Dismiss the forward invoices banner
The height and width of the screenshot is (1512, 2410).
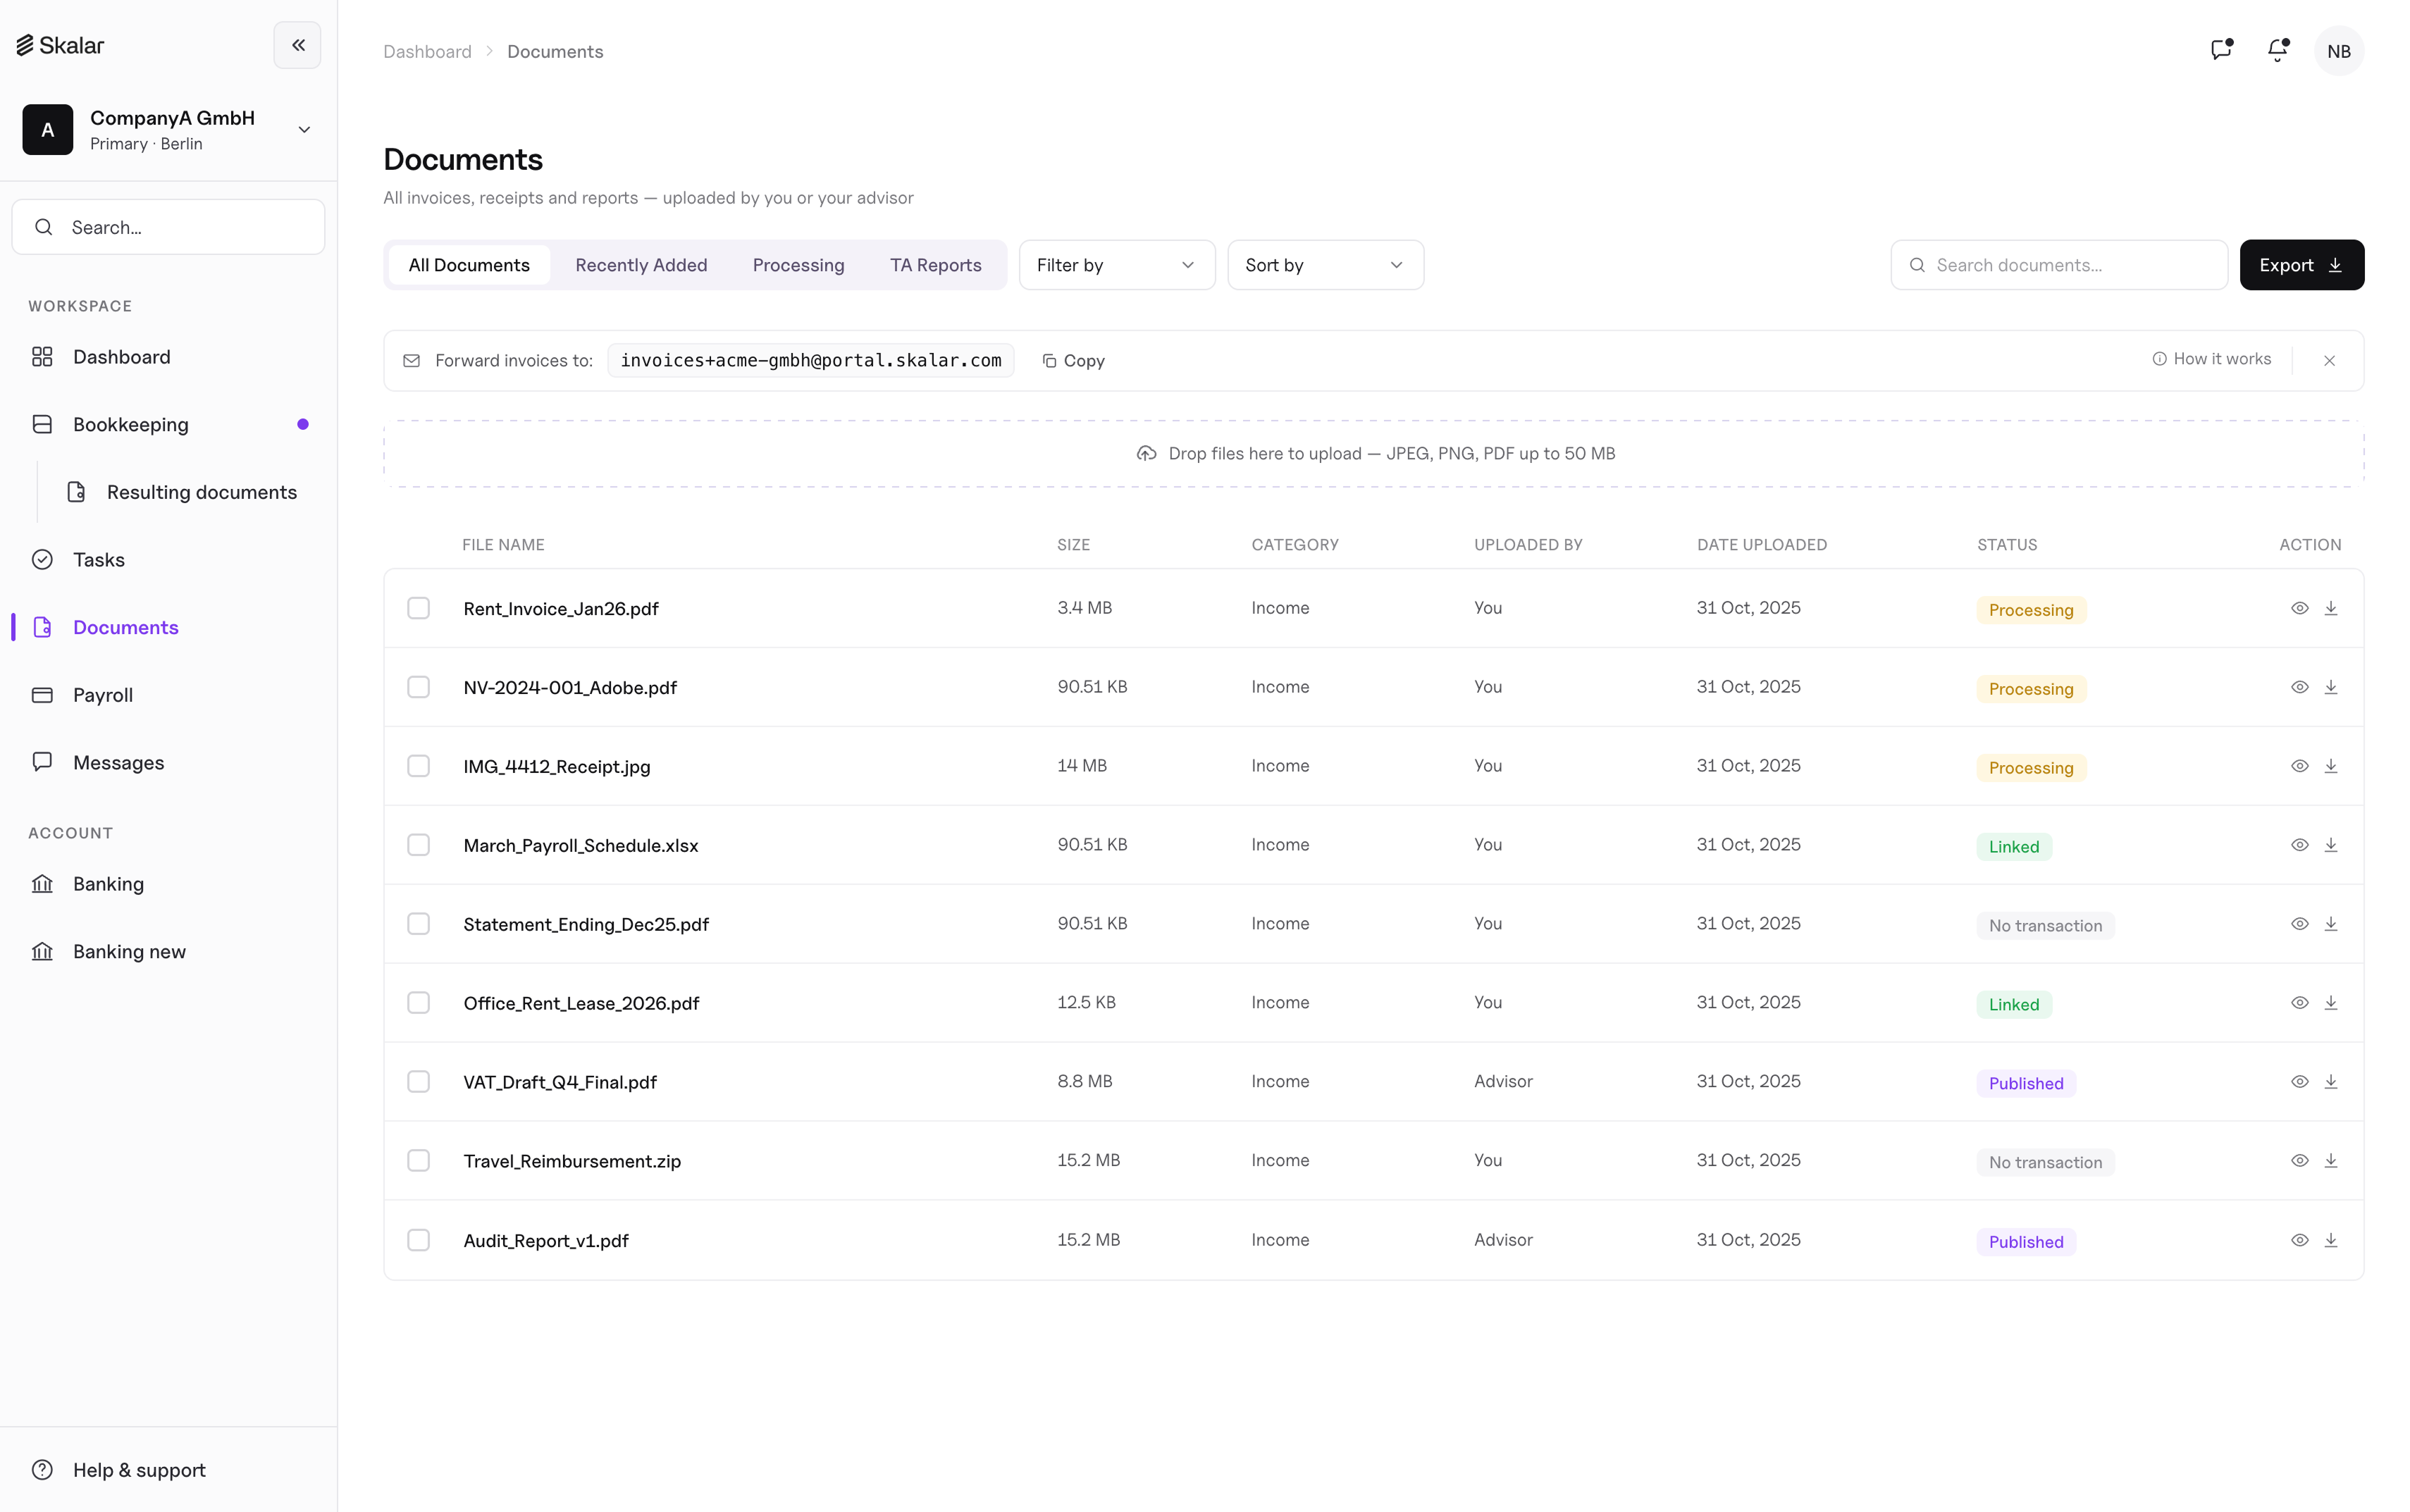[2329, 361]
